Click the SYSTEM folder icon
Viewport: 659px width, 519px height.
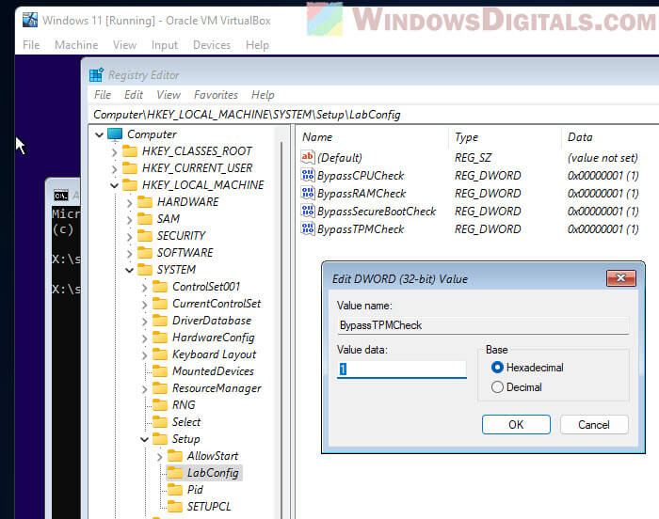click(145, 270)
